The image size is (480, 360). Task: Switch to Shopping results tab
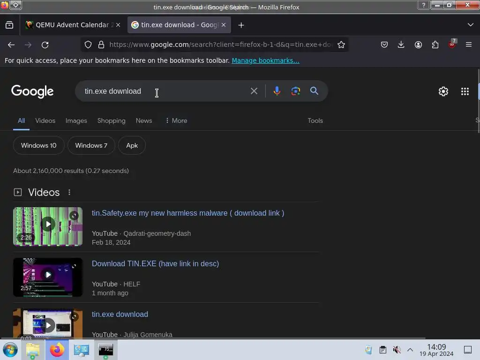112,120
